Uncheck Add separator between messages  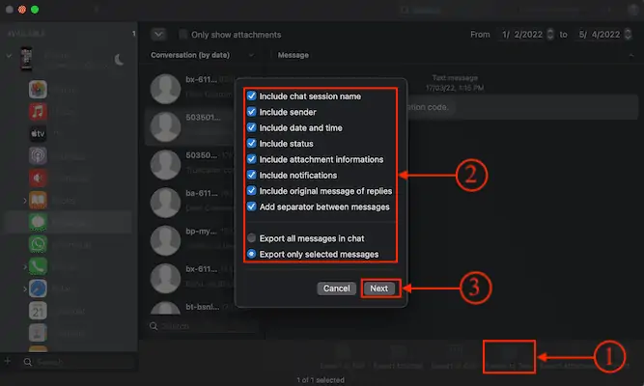[252, 207]
